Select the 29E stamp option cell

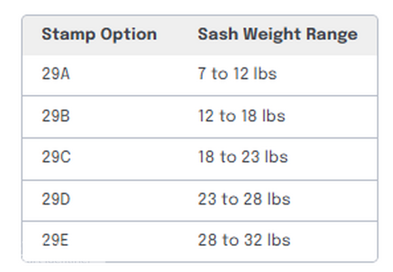click(55, 240)
